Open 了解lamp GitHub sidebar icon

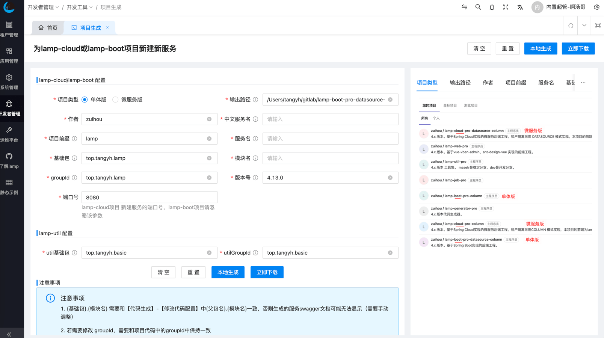(x=9, y=160)
